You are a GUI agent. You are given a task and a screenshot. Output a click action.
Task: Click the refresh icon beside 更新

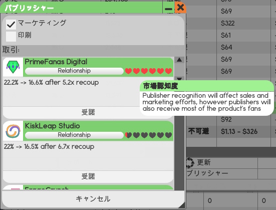coord(190,163)
